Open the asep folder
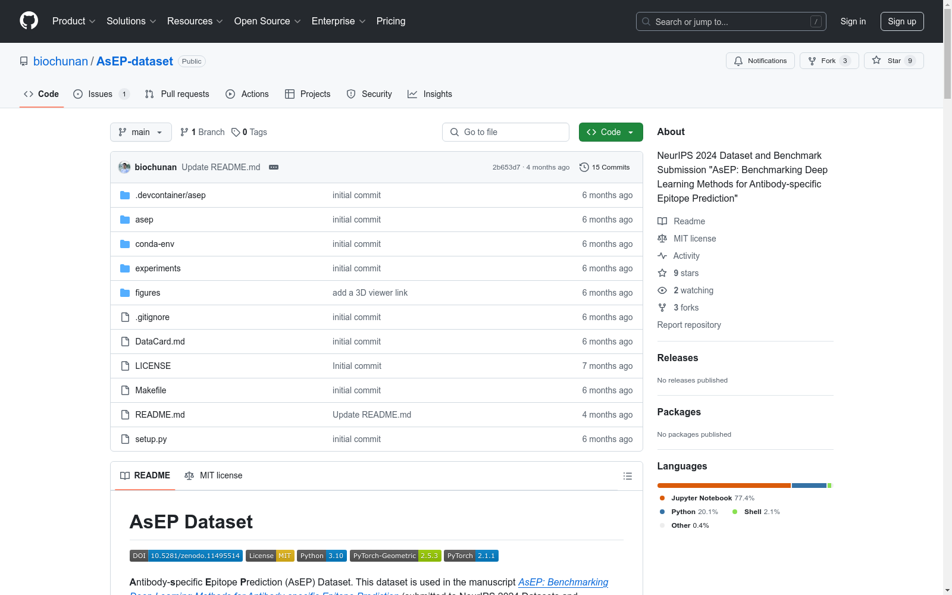Screen dimensions: 952x595 point(144,220)
